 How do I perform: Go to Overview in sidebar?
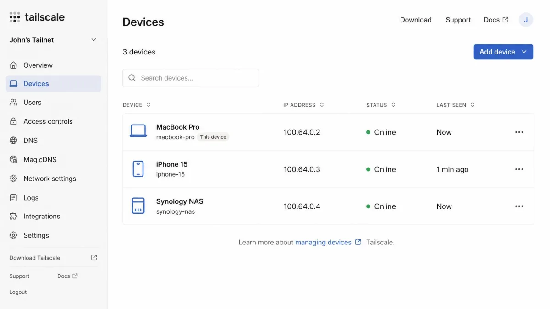pyautogui.click(x=54, y=65)
